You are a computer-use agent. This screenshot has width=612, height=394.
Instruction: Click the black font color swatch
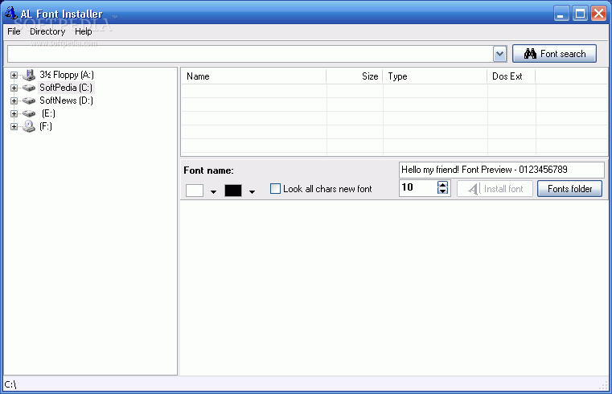pos(233,191)
